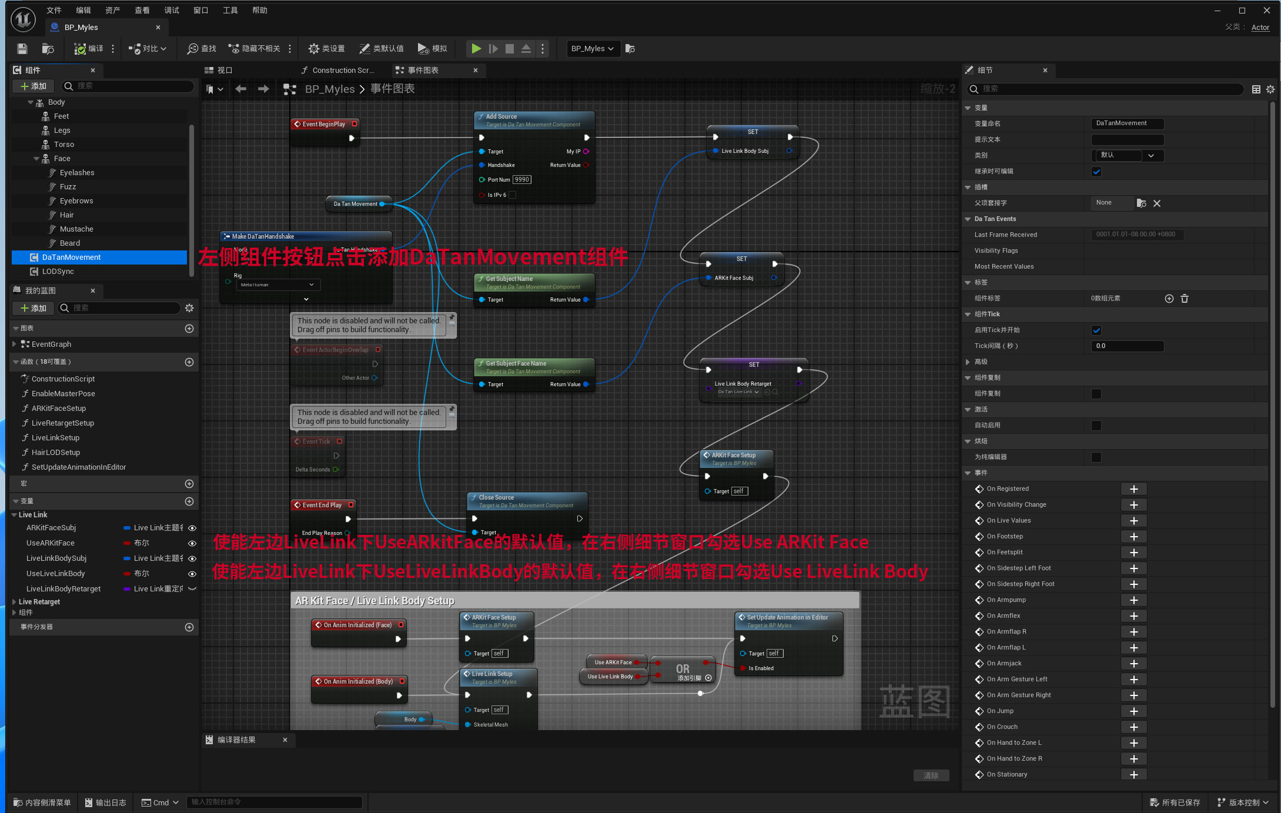Image resolution: width=1281 pixels, height=813 pixels.
Task: Switch to Construction Script tab
Action: [342, 71]
